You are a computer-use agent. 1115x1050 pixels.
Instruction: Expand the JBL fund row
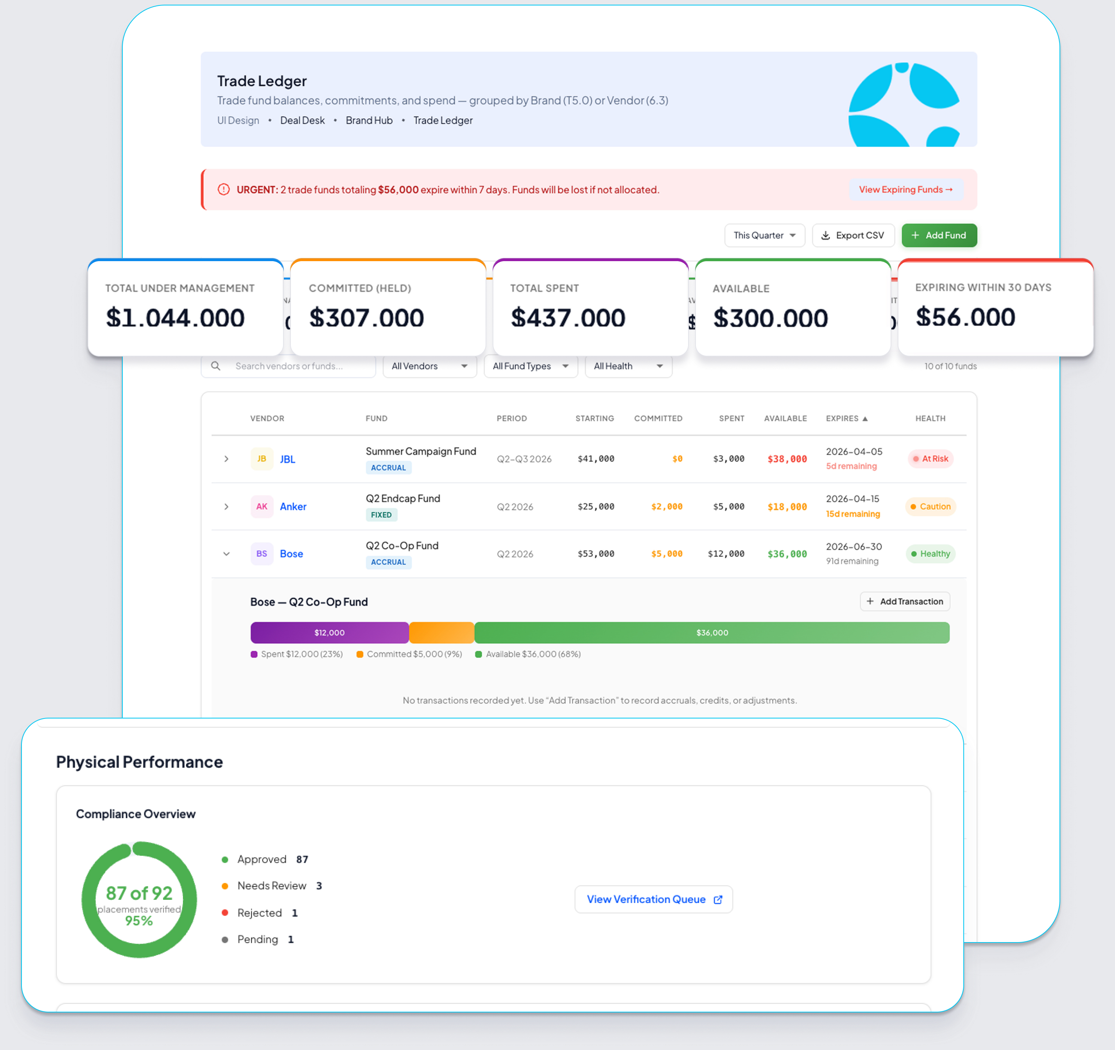[x=226, y=459]
